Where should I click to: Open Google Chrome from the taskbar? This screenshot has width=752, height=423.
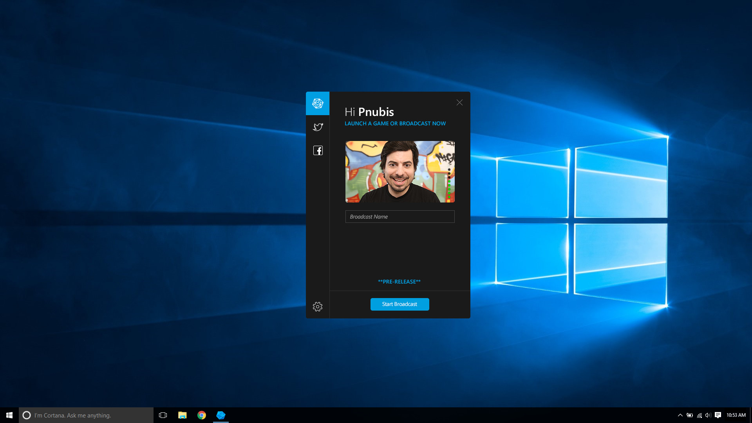202,415
